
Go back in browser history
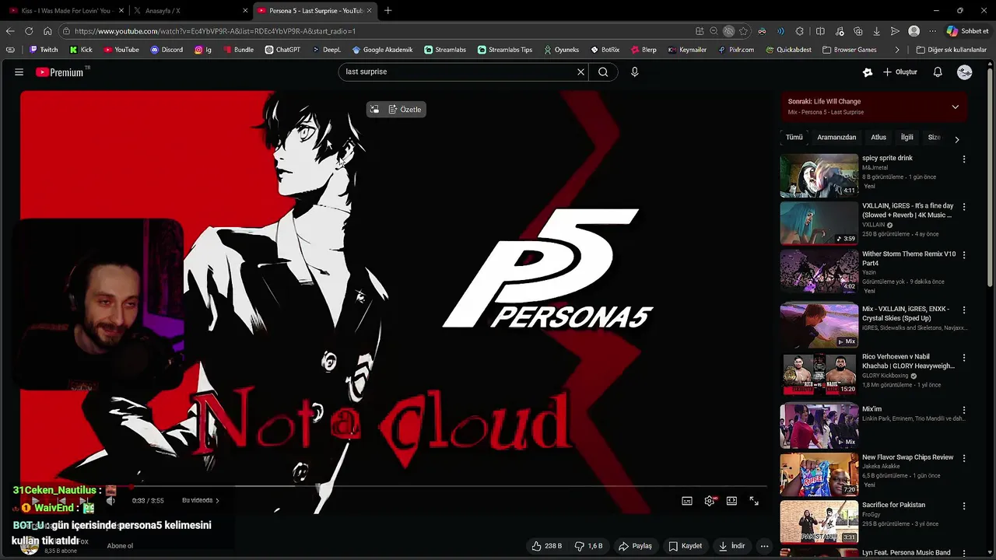[x=10, y=31]
